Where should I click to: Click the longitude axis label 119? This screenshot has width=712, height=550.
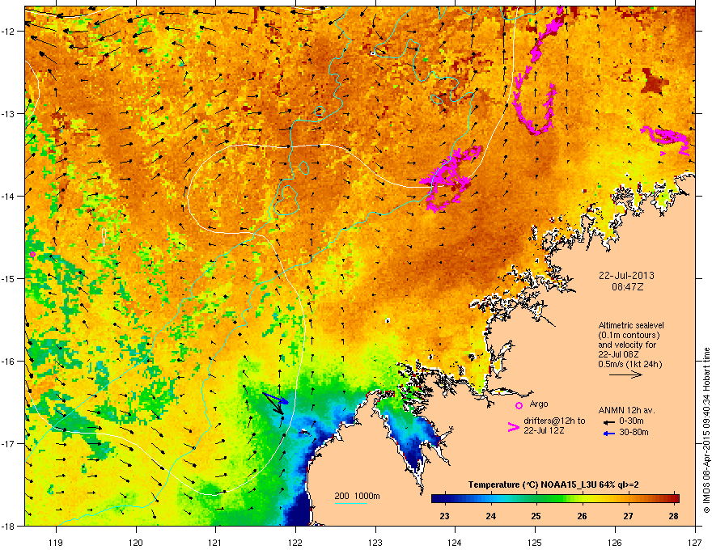56,542
